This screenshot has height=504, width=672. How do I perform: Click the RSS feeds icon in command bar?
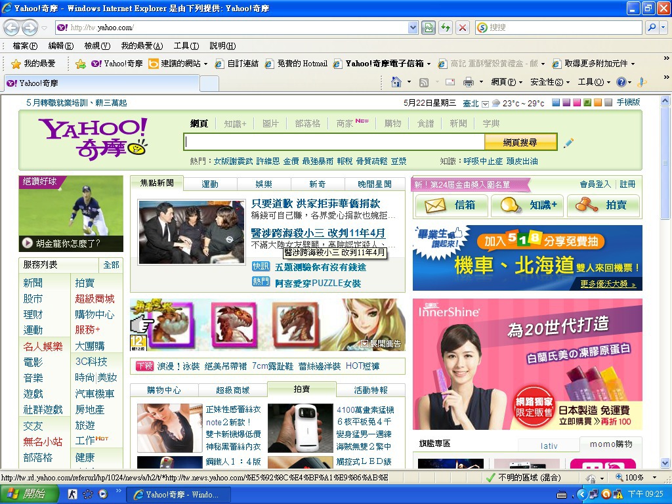click(x=423, y=82)
